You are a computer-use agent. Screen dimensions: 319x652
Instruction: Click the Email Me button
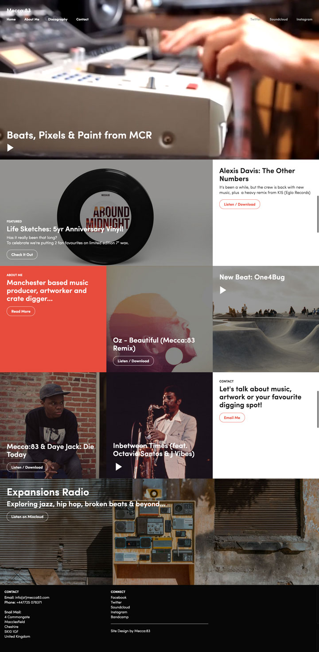[x=232, y=418]
